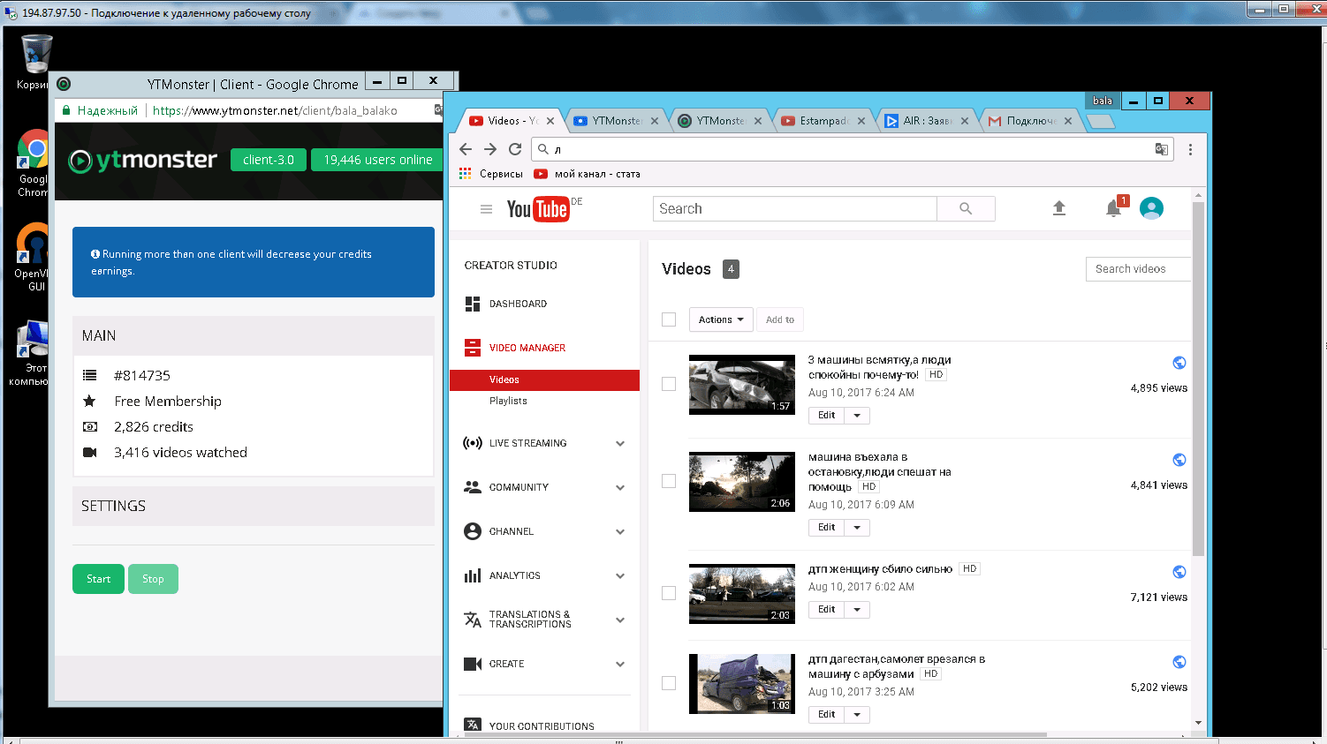This screenshot has height=744, width=1327.
Task: Click the translate page icon in address bar
Action: pyautogui.click(x=1162, y=149)
